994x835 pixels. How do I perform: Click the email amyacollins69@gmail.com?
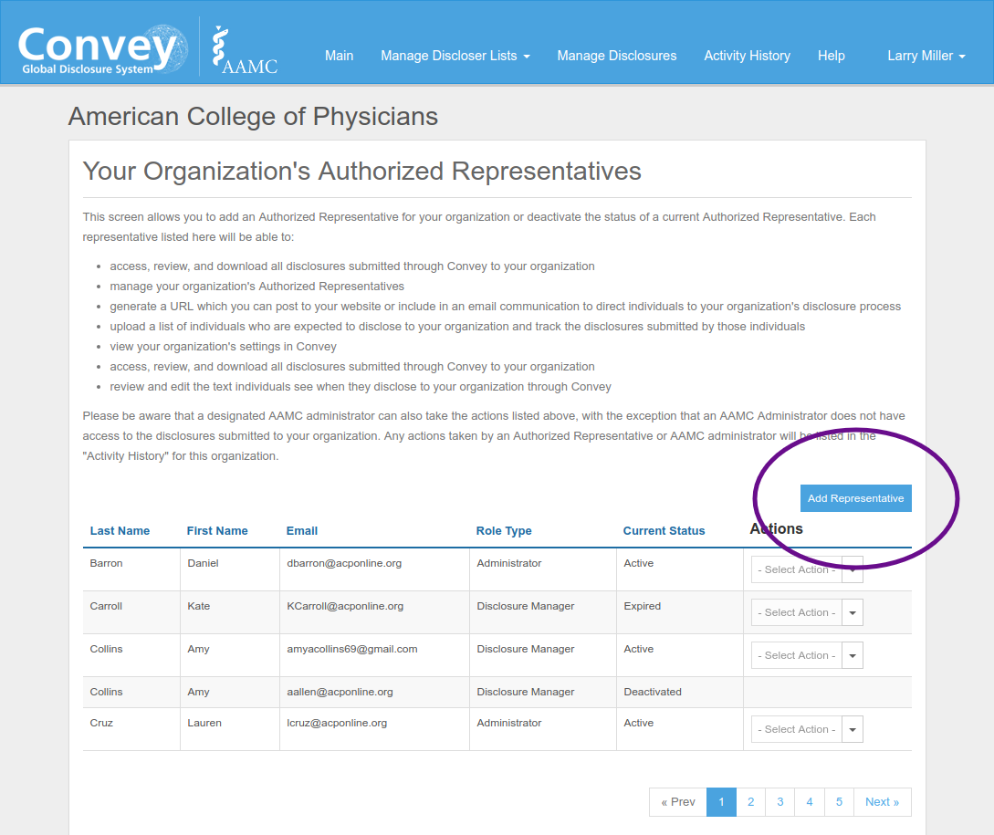tap(351, 649)
